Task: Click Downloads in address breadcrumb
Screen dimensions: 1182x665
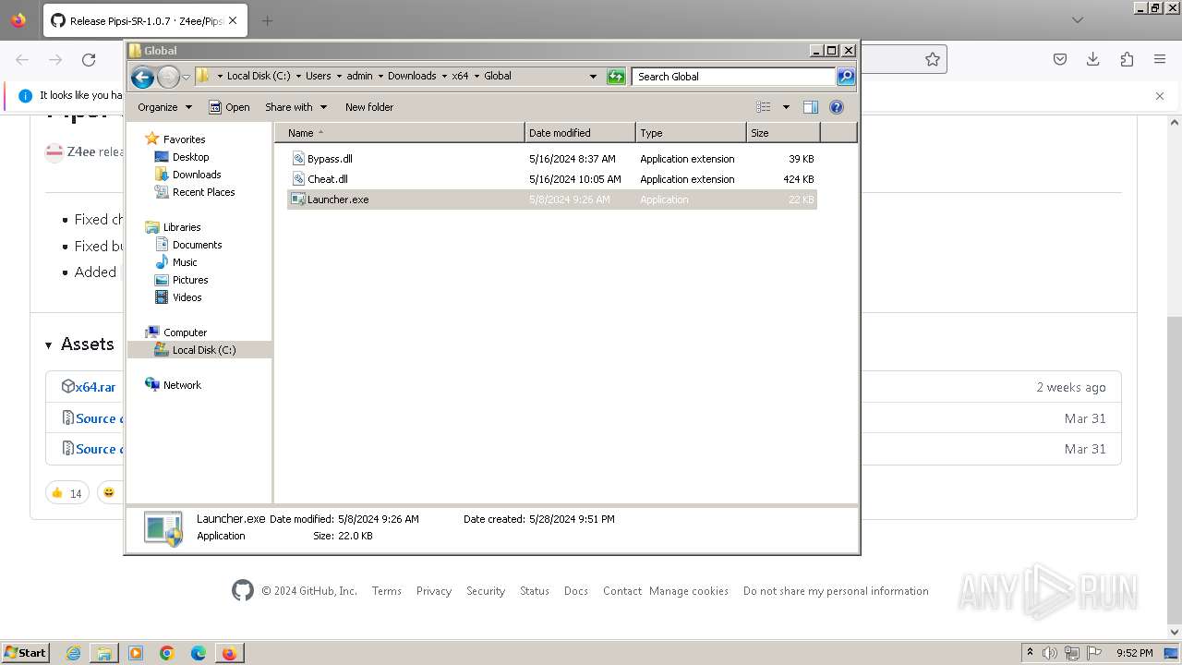Action: [x=412, y=77]
